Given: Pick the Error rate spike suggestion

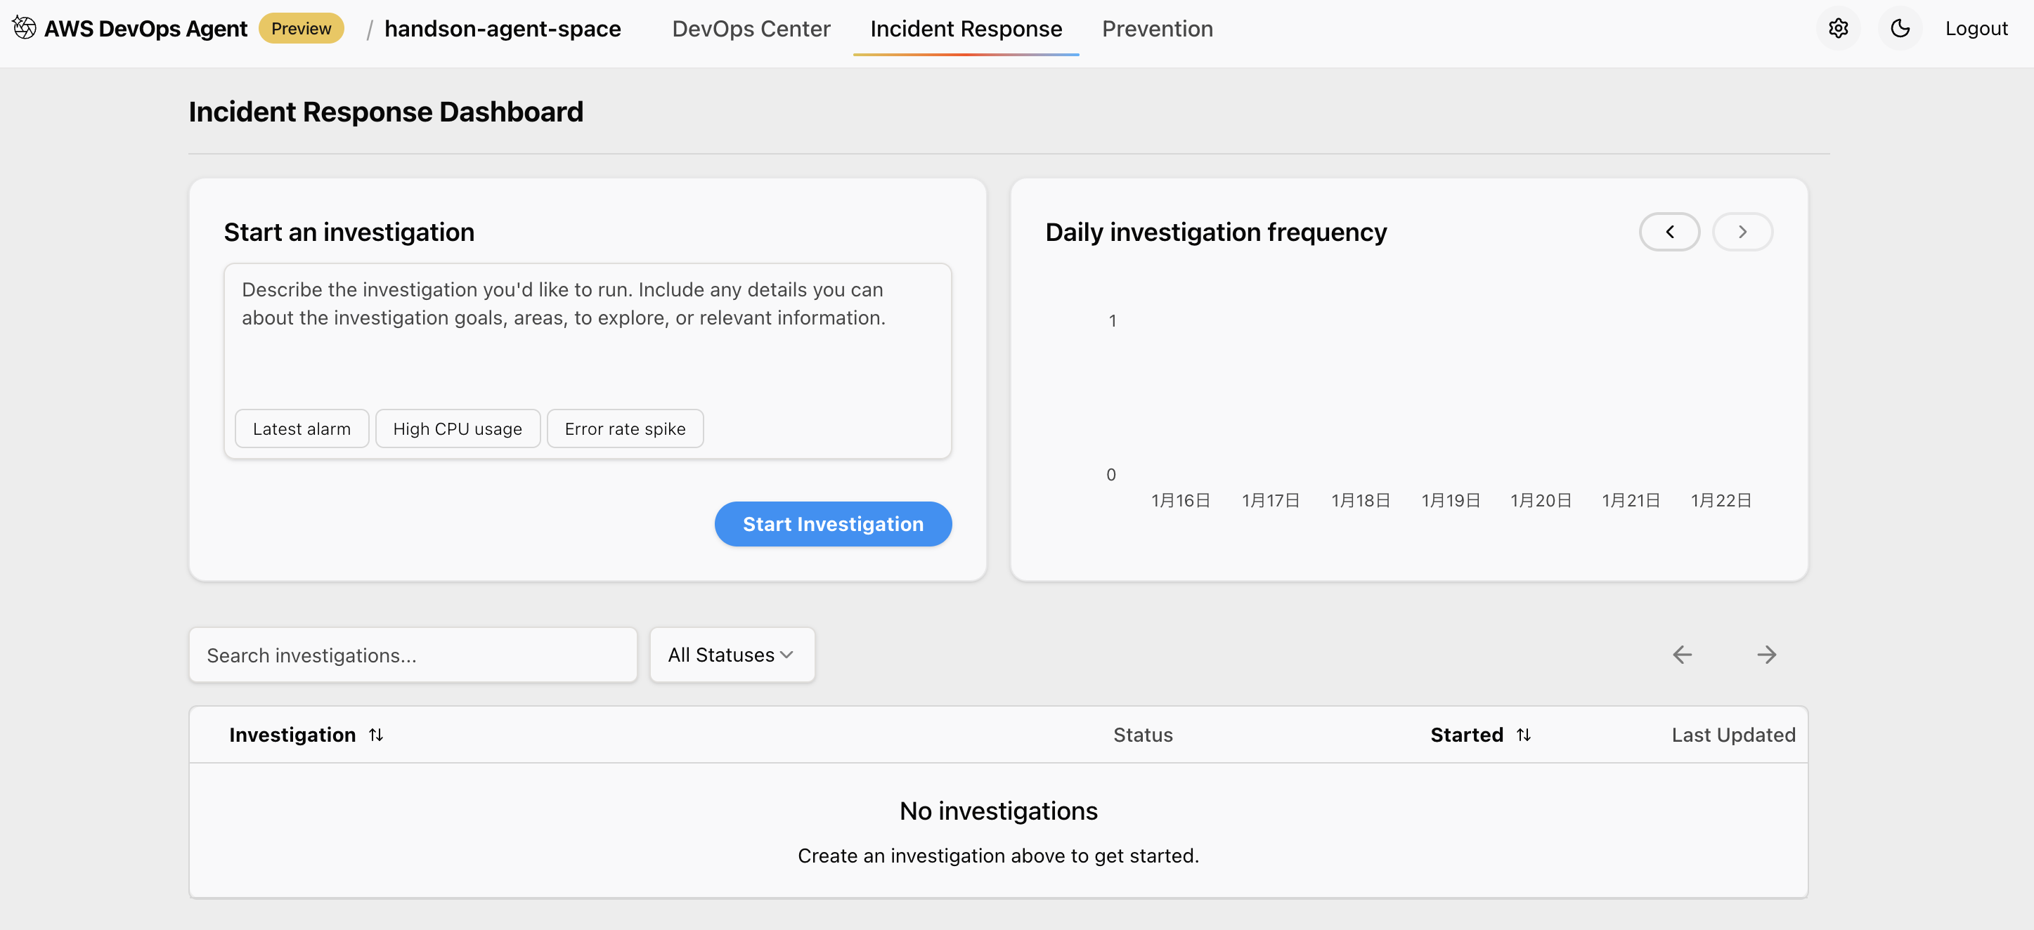Looking at the screenshot, I should click(x=625, y=429).
